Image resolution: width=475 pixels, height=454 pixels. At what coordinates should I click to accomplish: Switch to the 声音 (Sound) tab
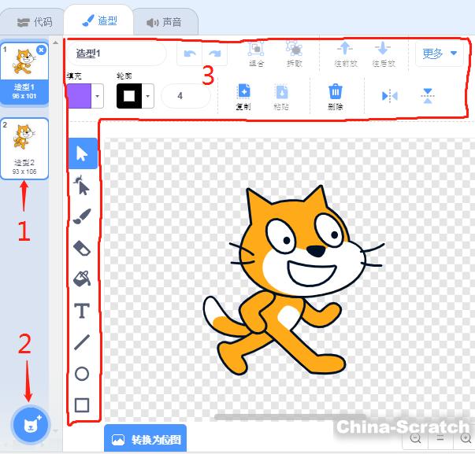tap(164, 22)
